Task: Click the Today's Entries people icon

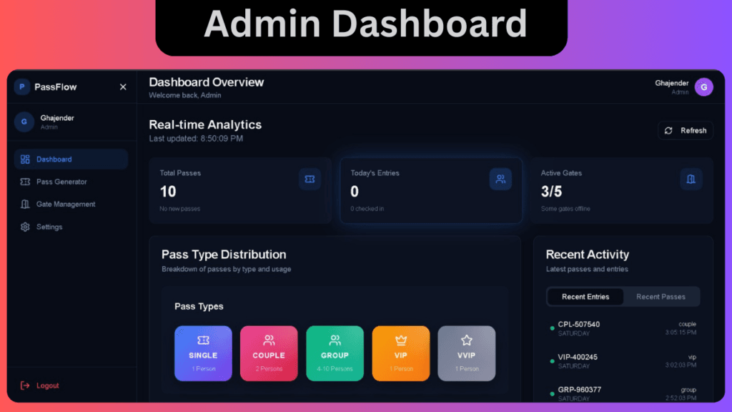Action: coord(500,179)
